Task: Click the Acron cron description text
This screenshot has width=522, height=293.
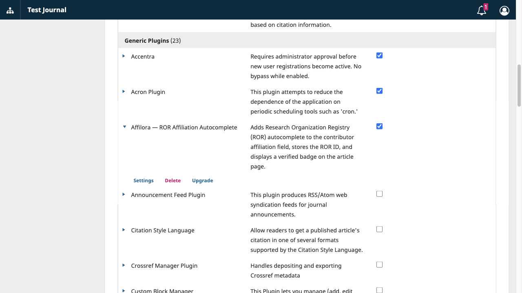Action: coord(304,102)
